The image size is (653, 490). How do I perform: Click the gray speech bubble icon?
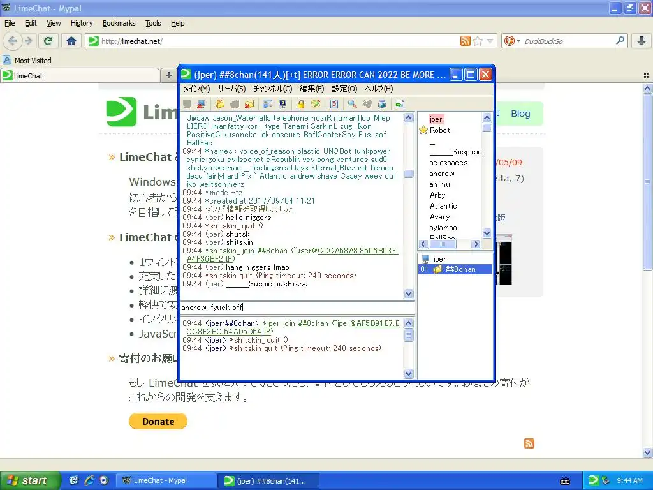click(367, 104)
